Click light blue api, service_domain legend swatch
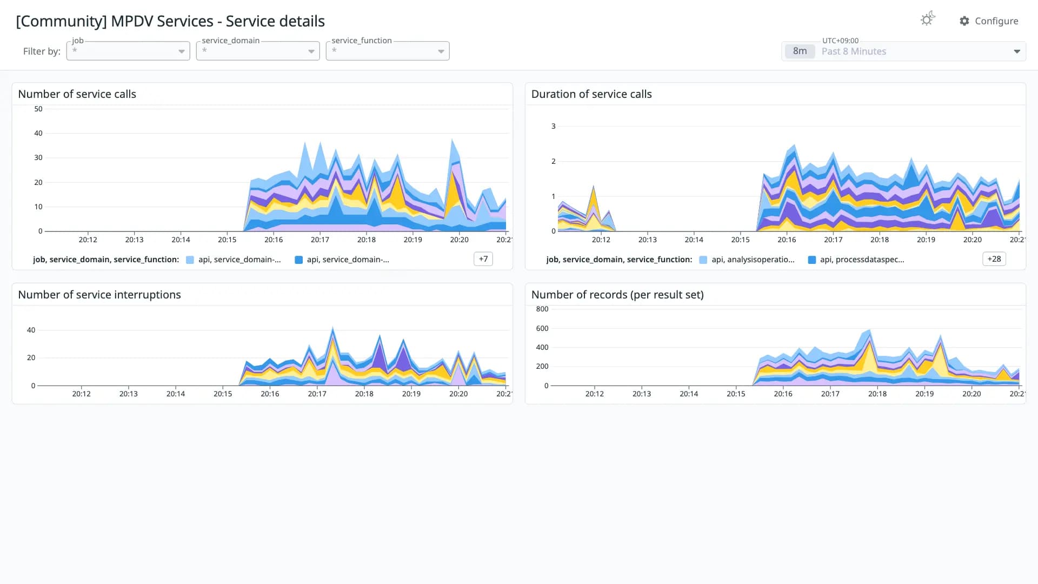The height and width of the screenshot is (584, 1038). click(x=190, y=260)
